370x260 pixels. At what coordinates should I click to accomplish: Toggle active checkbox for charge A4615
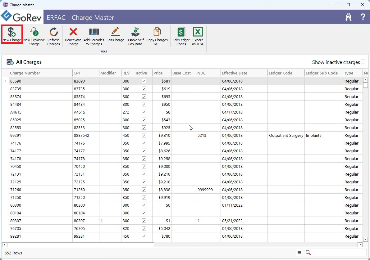coord(144,112)
